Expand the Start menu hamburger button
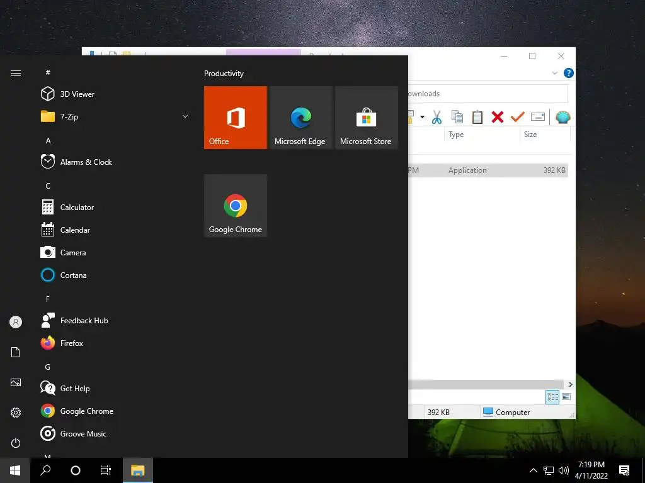645x483 pixels. [16, 73]
